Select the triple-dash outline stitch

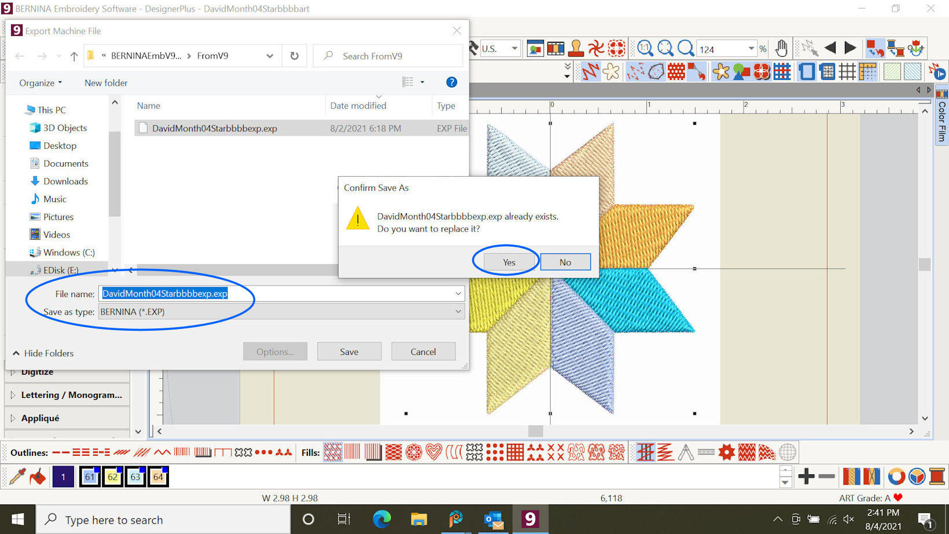[x=81, y=452]
